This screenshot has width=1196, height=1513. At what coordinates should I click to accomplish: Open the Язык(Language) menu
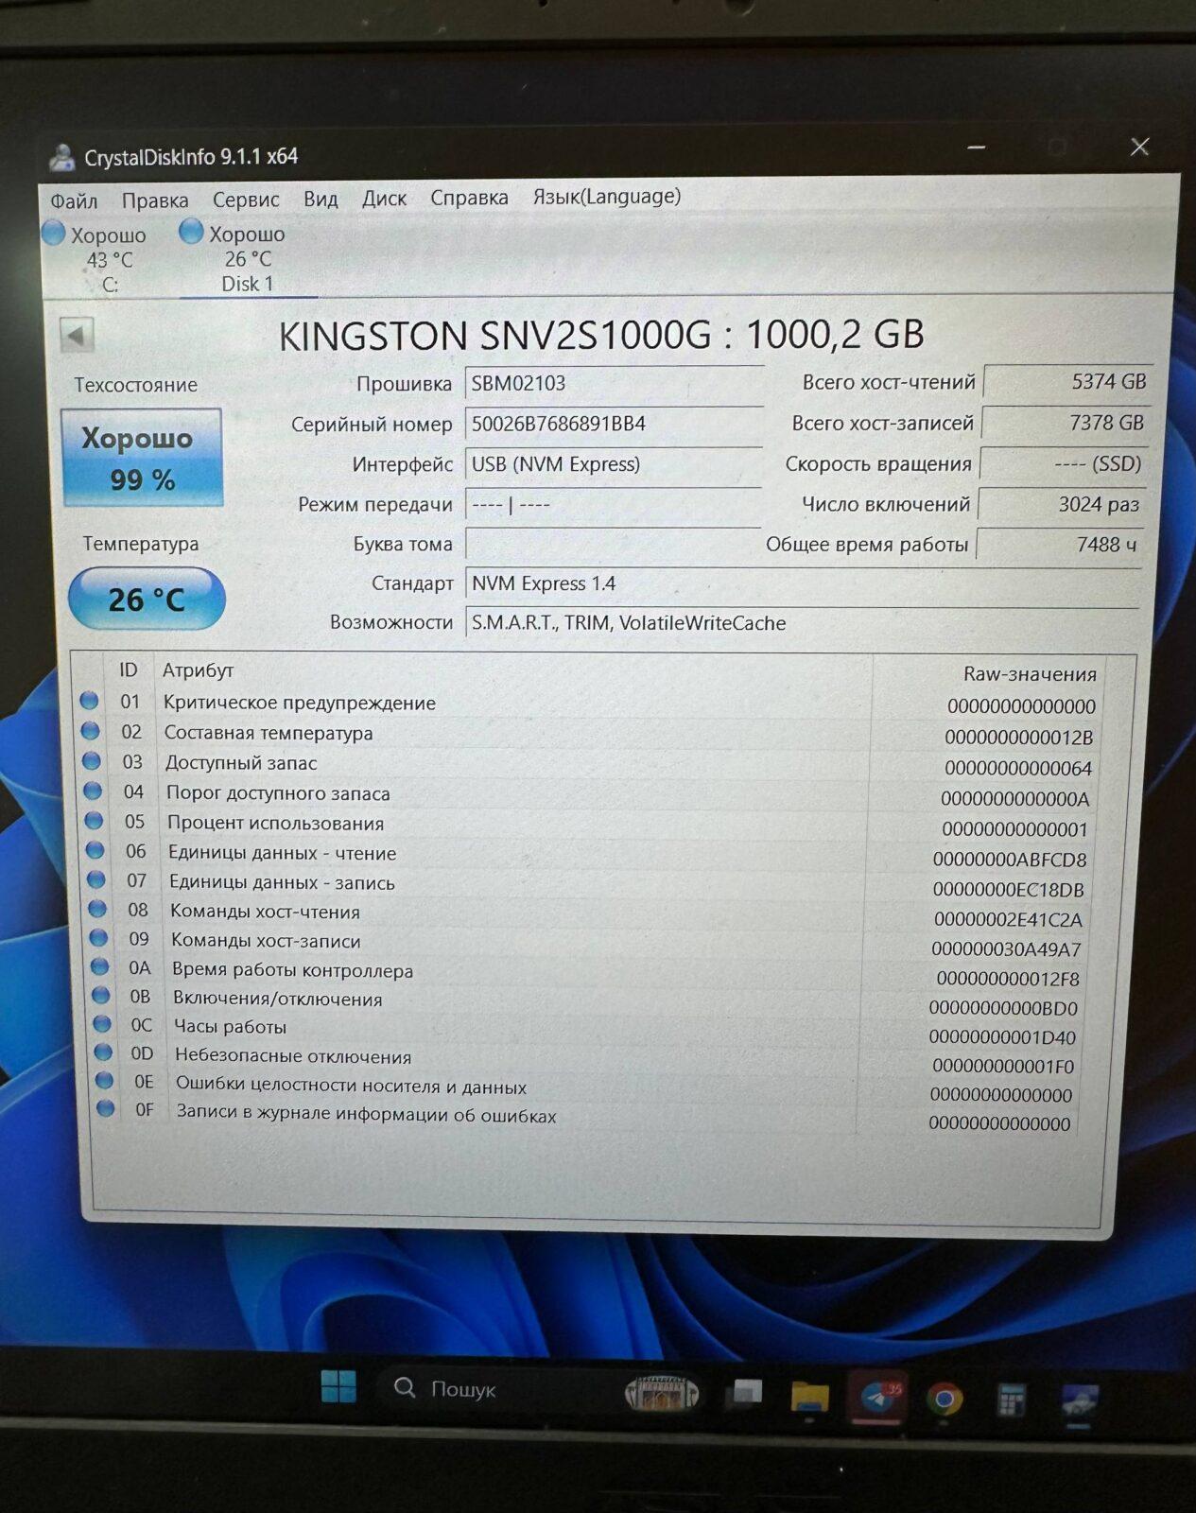point(606,196)
